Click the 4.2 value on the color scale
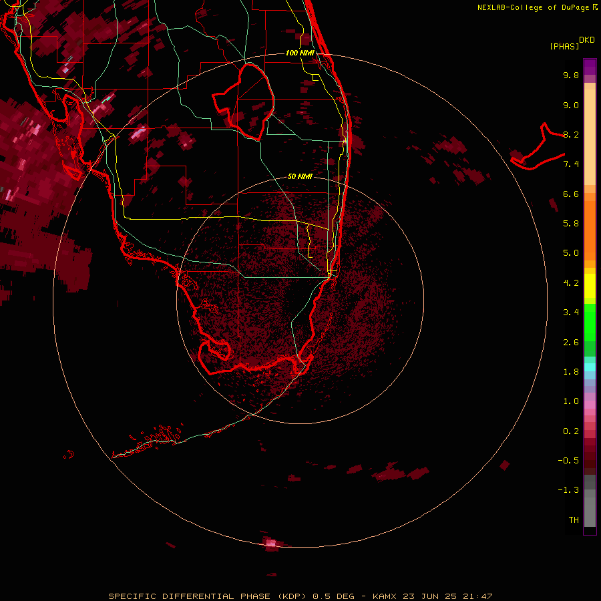This screenshot has height=601, width=601. pos(571,283)
